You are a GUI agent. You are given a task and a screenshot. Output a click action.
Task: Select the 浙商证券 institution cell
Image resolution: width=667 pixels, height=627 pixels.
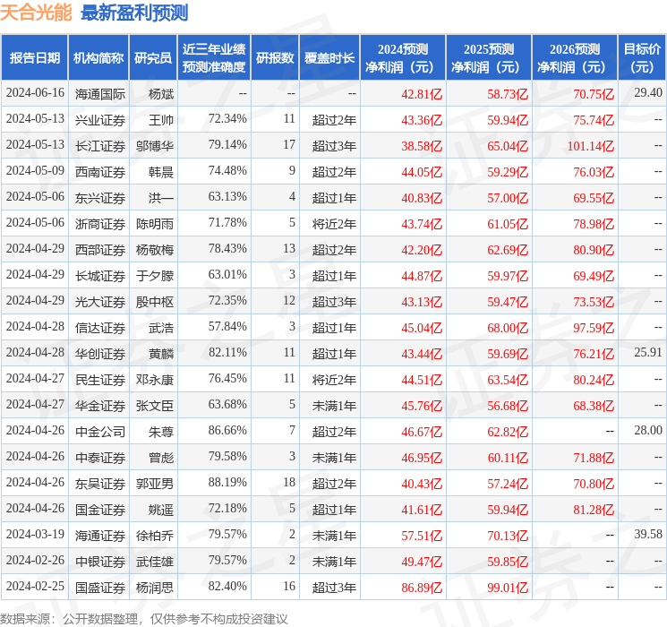coord(100,223)
